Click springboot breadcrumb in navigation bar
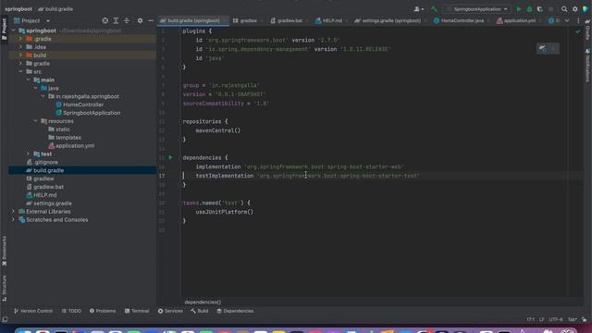Screen dimensions: 592x333 pos(18,9)
